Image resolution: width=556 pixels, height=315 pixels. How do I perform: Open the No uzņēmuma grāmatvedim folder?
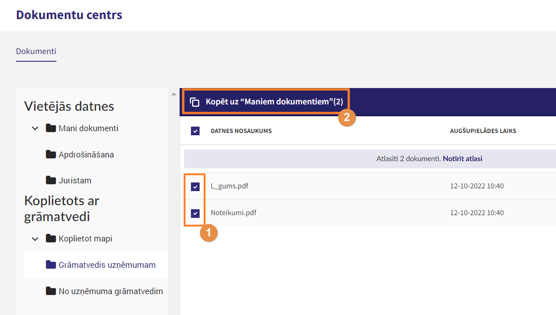110,291
